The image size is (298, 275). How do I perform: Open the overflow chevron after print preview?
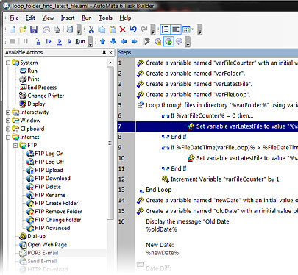[79, 29]
